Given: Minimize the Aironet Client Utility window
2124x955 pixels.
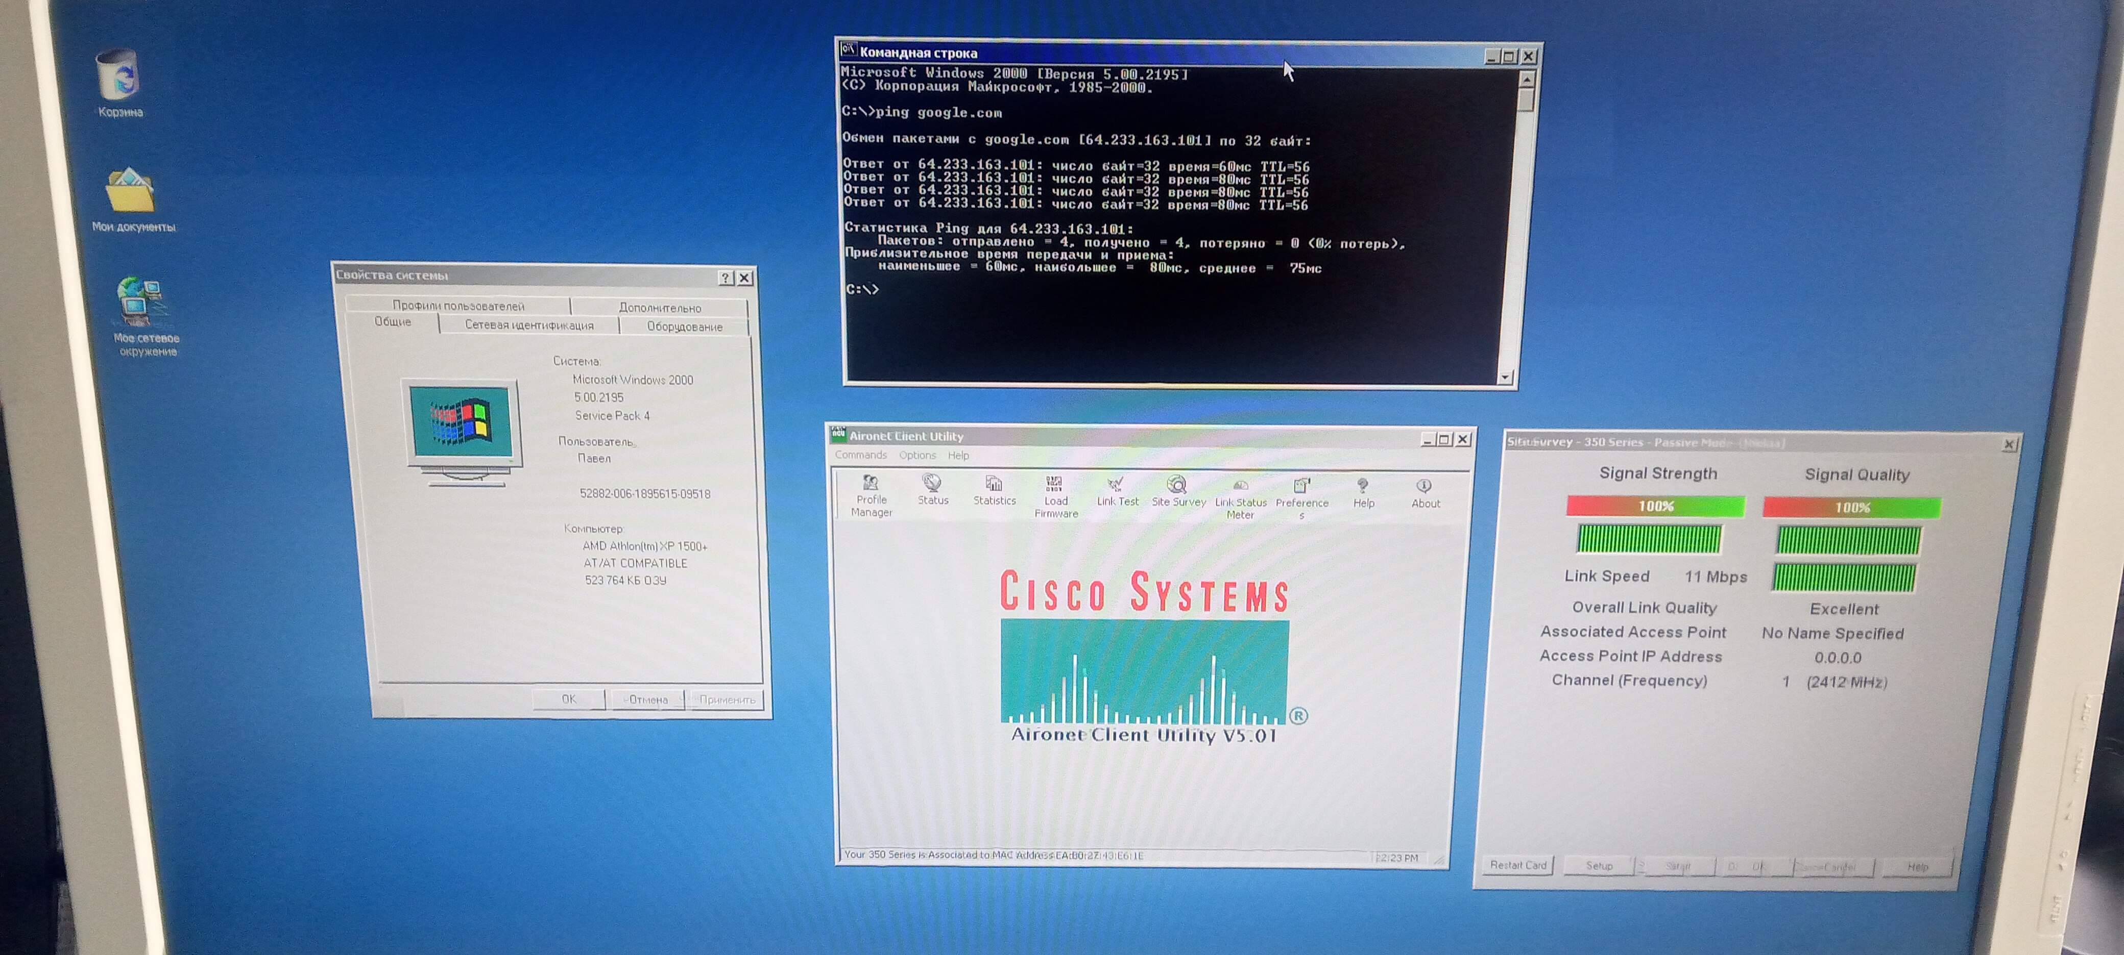Looking at the screenshot, I should [1427, 439].
